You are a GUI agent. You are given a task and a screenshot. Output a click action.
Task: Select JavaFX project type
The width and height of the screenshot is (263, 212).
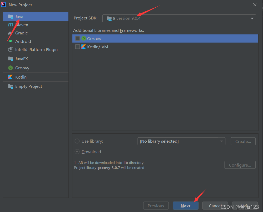pos(36,59)
